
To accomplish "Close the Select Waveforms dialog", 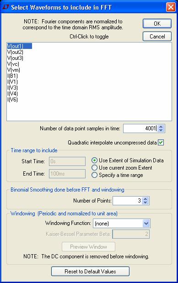I will click(x=171, y=7).
